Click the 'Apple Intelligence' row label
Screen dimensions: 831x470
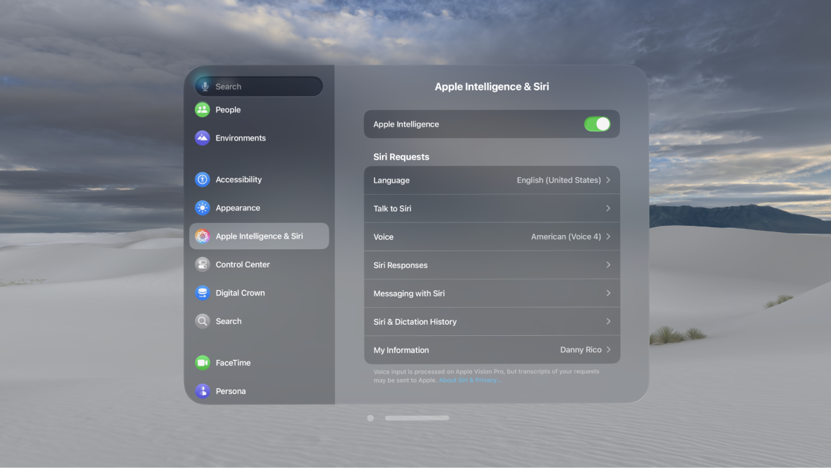pos(406,124)
